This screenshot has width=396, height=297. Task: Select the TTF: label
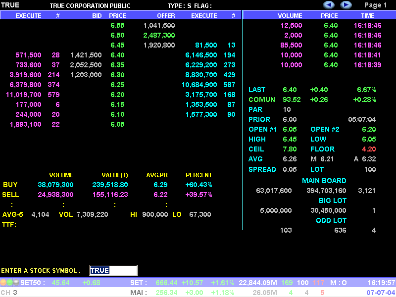9,224
